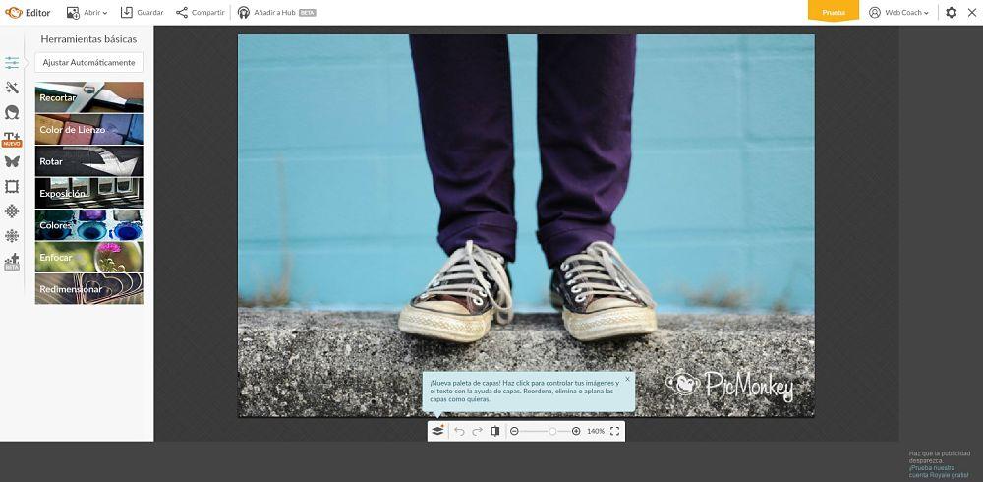The height and width of the screenshot is (482, 983).
Task: Click the photo on the canvas
Action: [526, 225]
